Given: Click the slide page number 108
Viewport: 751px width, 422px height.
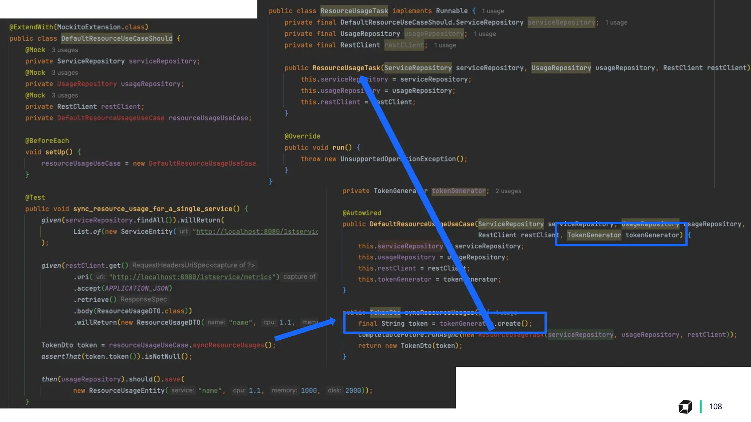Looking at the screenshot, I should click(x=715, y=407).
